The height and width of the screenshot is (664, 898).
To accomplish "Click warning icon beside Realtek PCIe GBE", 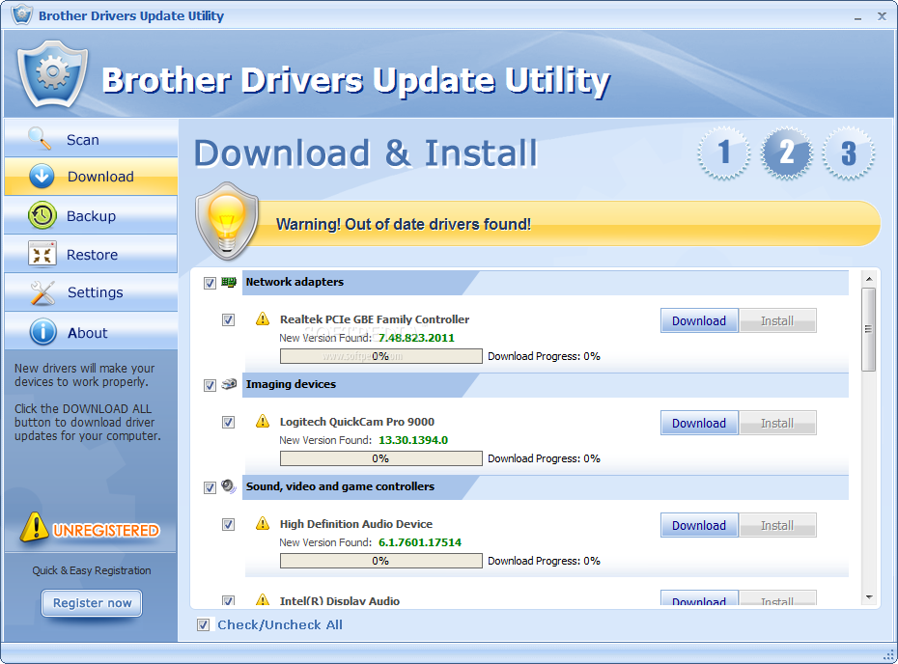I will pos(263,318).
